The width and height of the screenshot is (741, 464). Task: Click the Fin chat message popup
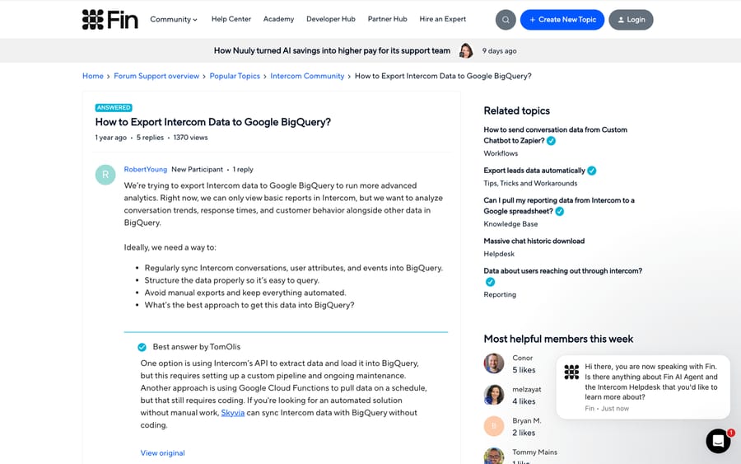pyautogui.click(x=643, y=387)
